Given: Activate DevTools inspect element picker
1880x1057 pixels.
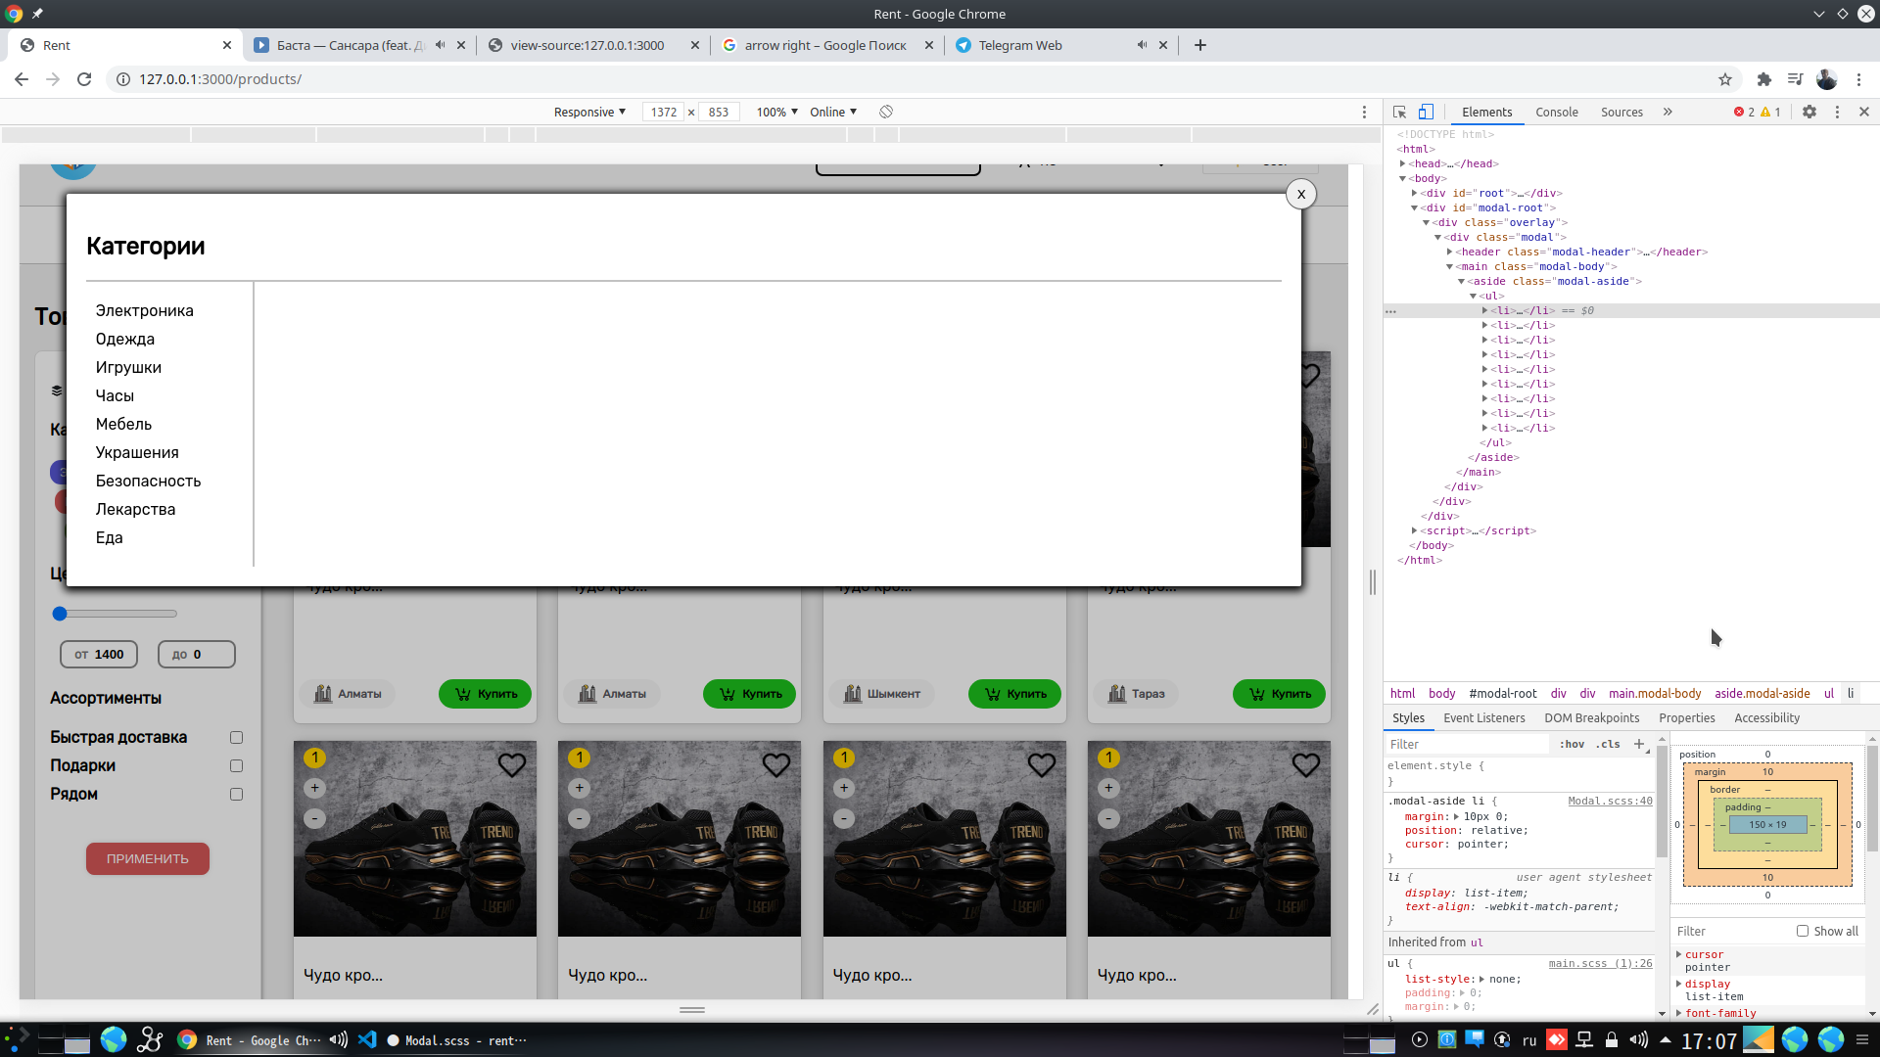Looking at the screenshot, I should tap(1399, 112).
